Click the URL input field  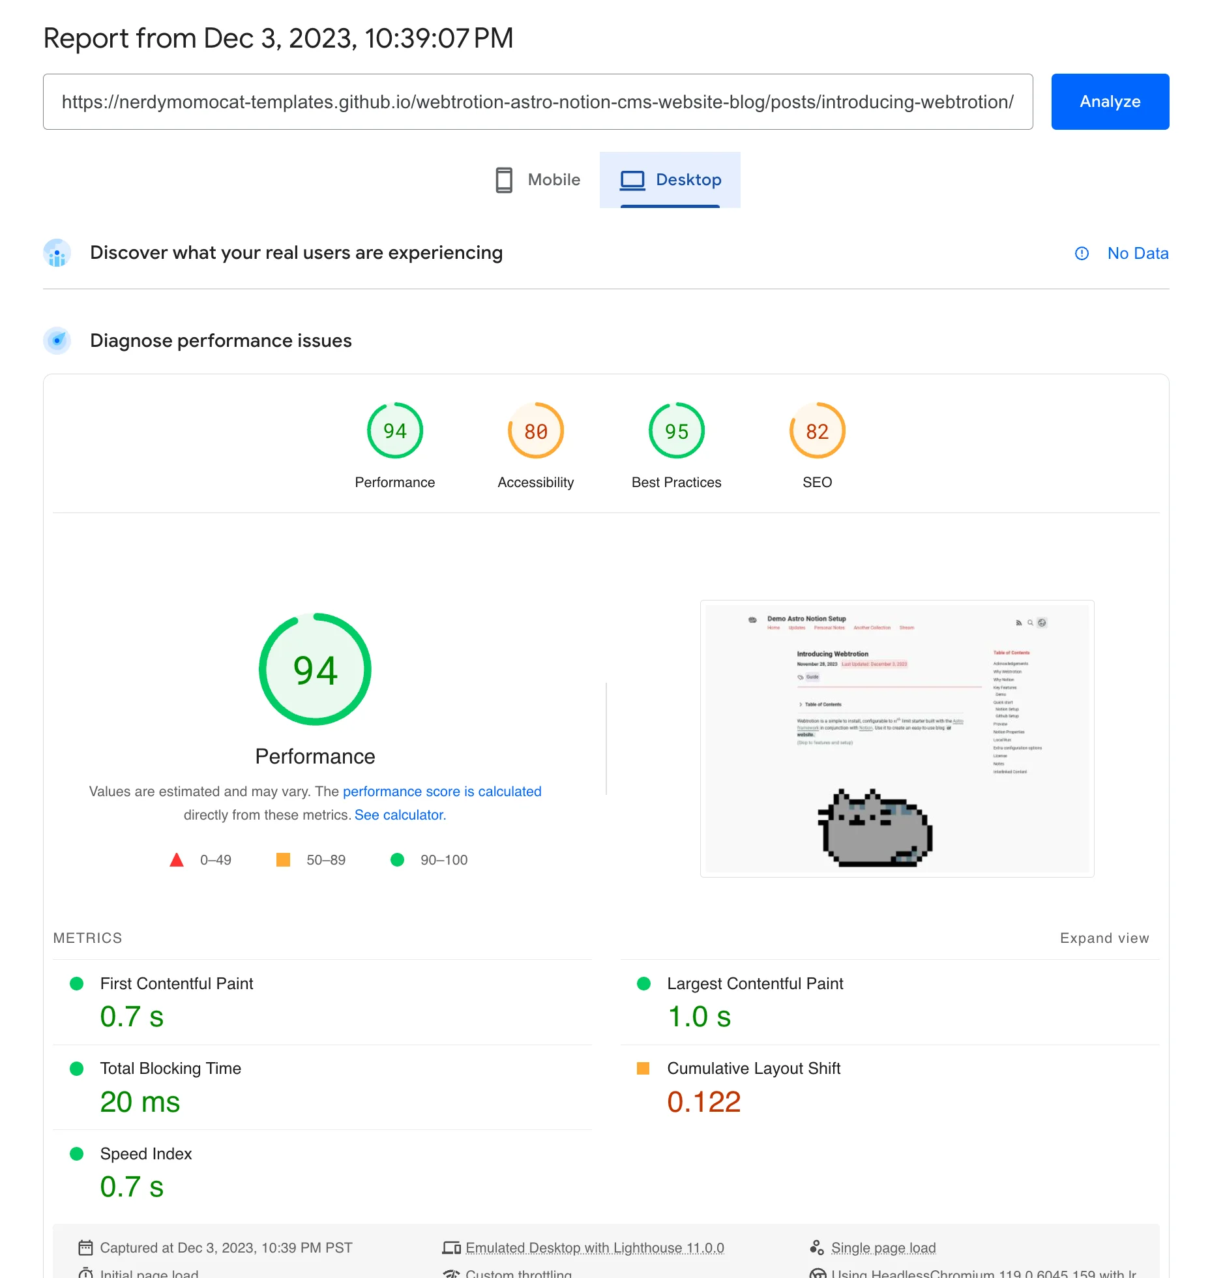point(537,102)
